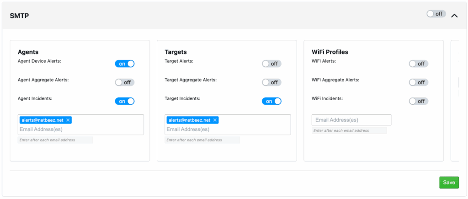Collapse the SMTP section chevron
This screenshot has height=199, width=468.
pos(454,16)
